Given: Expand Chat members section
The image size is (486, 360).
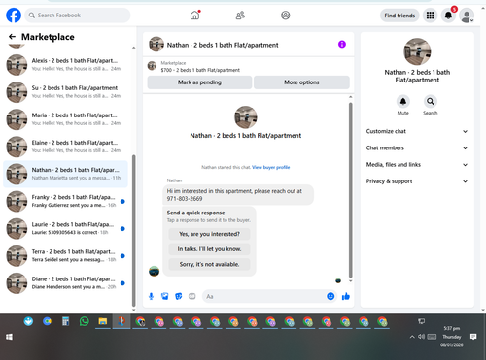Looking at the screenshot, I should coord(417,148).
